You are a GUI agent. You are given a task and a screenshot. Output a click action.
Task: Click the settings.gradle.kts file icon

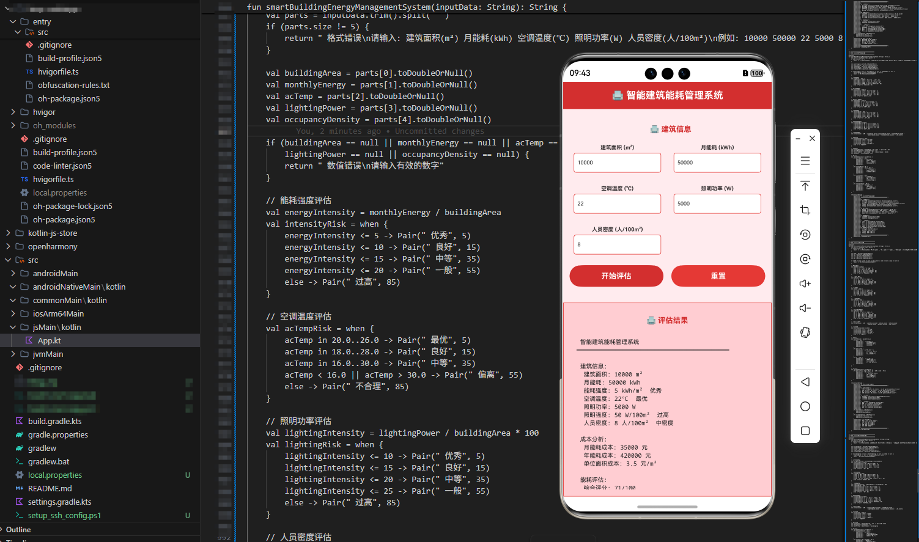tap(19, 502)
